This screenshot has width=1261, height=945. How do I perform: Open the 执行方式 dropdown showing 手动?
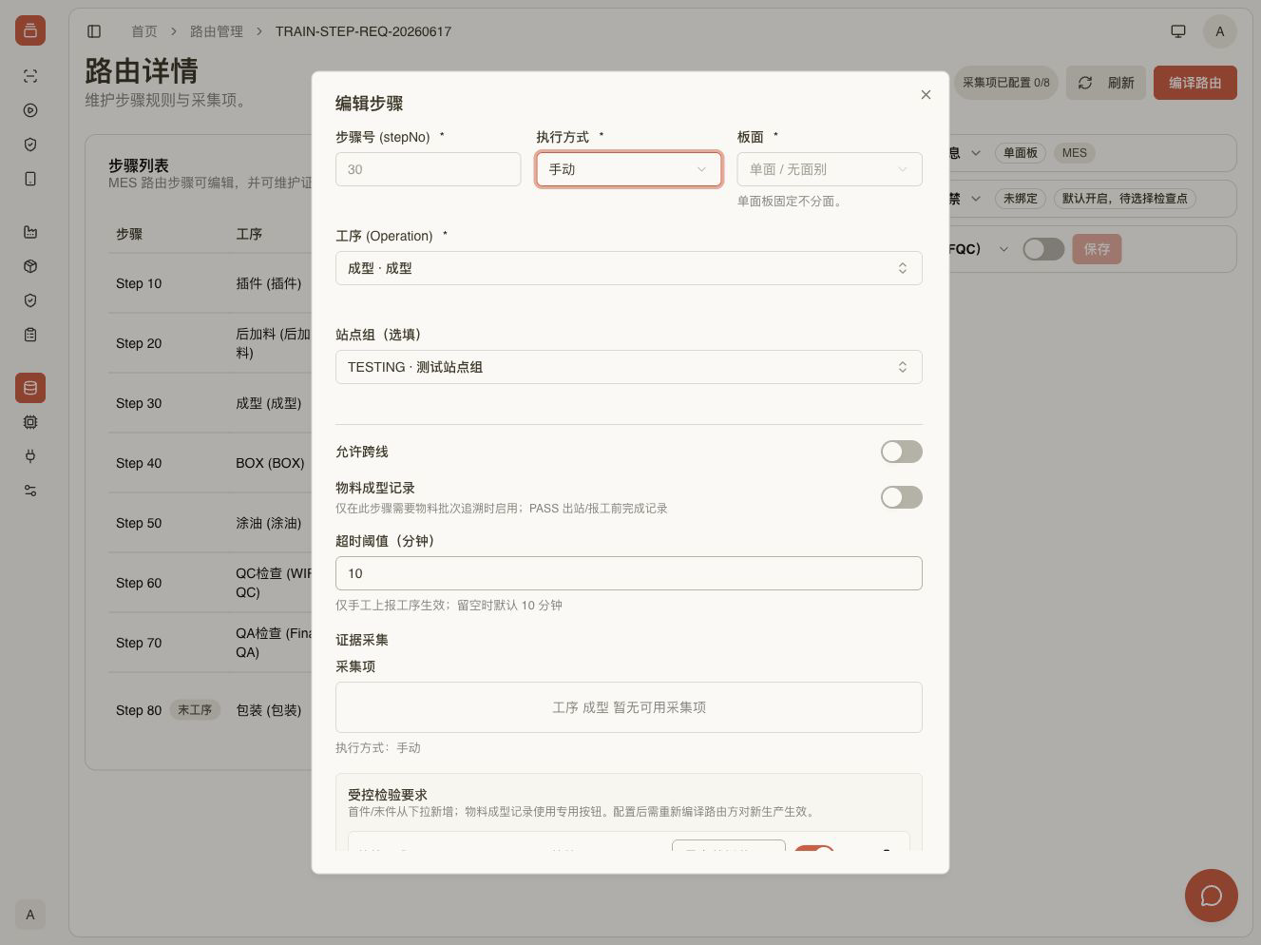[x=629, y=169]
